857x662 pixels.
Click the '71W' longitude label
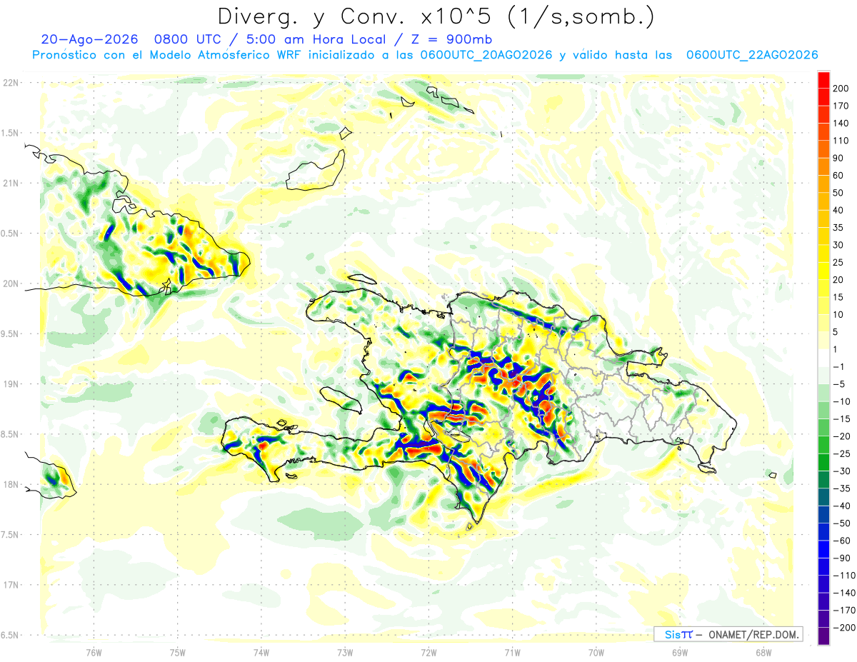click(x=512, y=652)
